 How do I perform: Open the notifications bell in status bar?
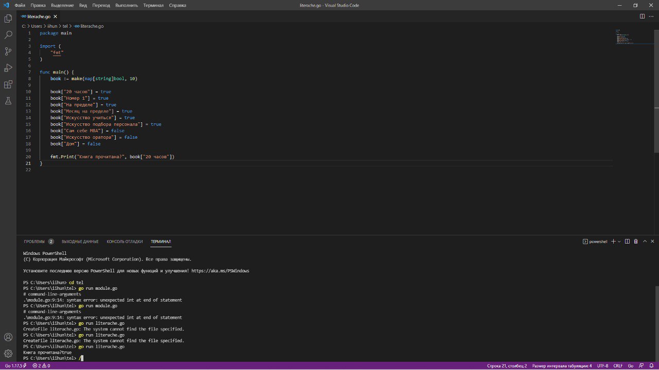click(x=651, y=366)
